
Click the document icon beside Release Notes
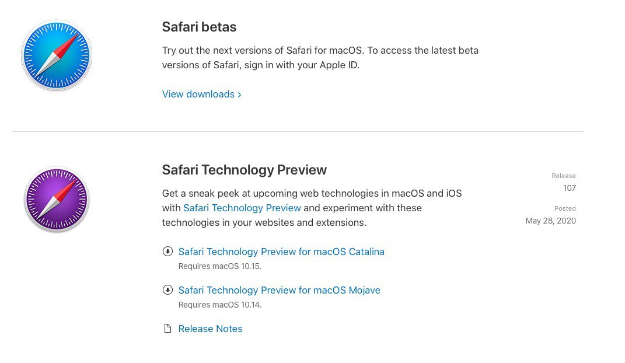(168, 329)
